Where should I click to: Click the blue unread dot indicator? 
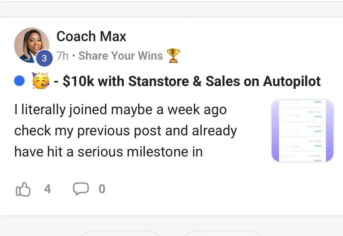click(19, 82)
